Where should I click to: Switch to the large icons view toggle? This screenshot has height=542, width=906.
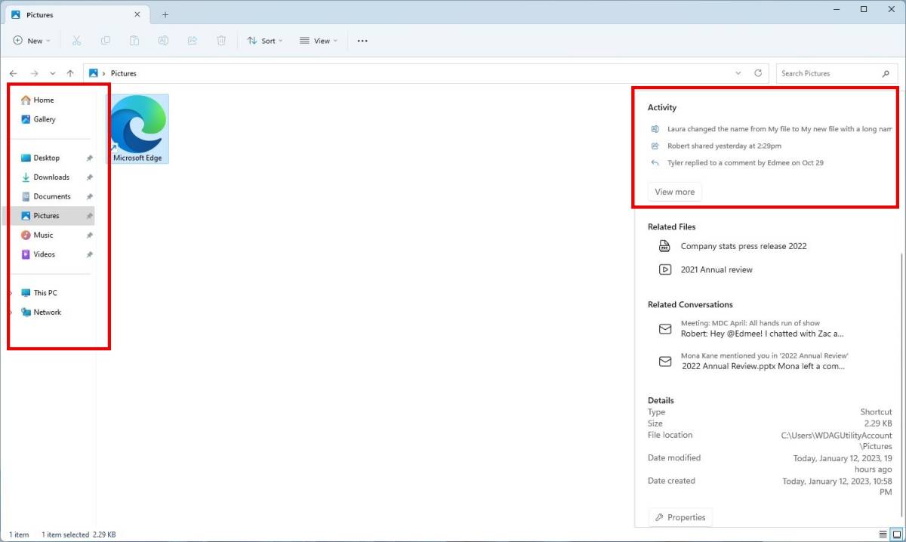[x=896, y=534]
